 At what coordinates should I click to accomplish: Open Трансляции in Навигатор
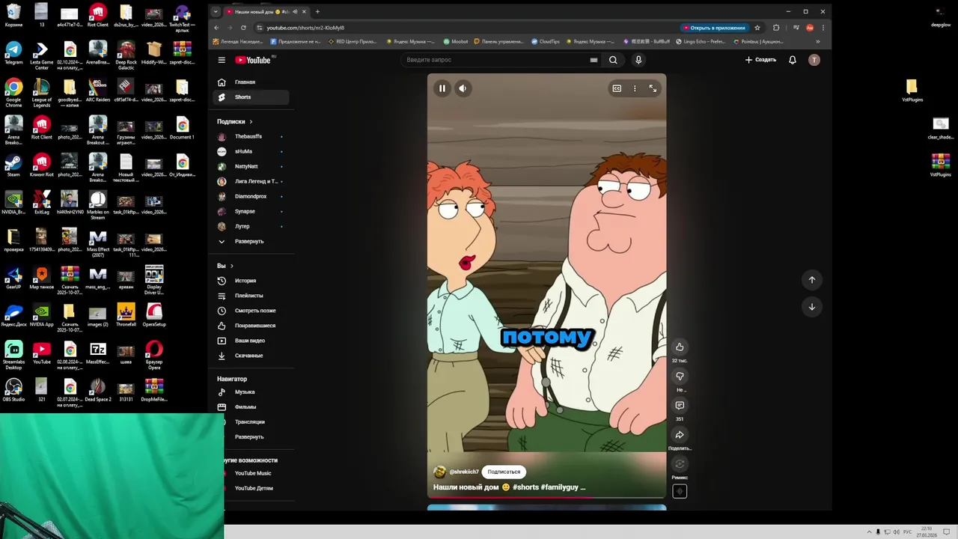[x=251, y=421]
